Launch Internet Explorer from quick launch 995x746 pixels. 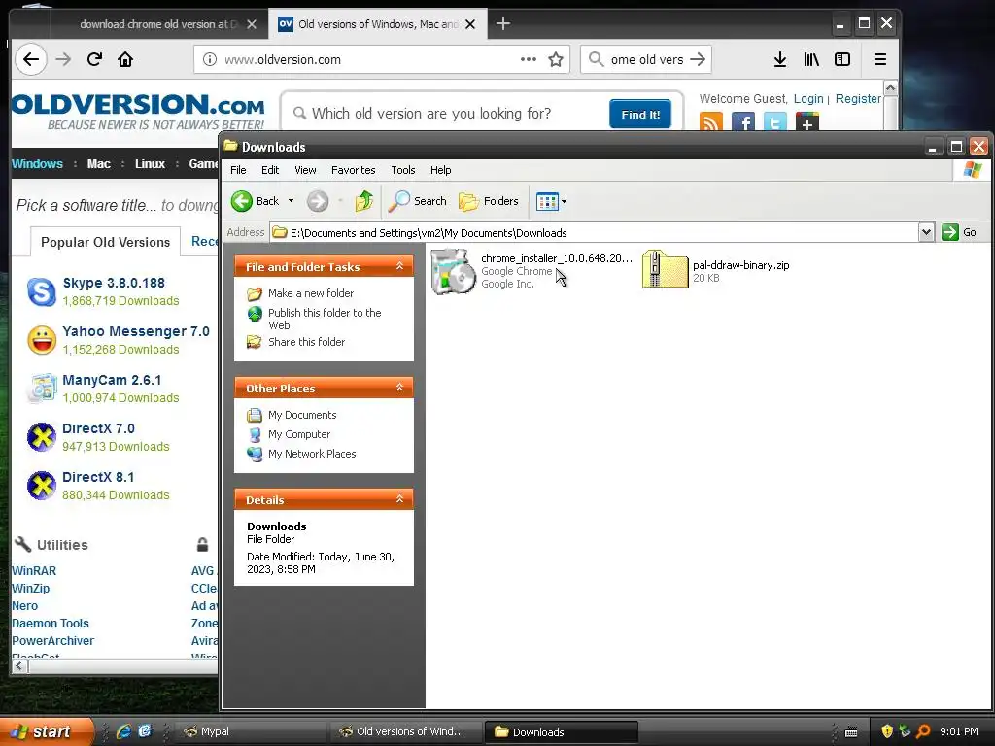pos(123,731)
